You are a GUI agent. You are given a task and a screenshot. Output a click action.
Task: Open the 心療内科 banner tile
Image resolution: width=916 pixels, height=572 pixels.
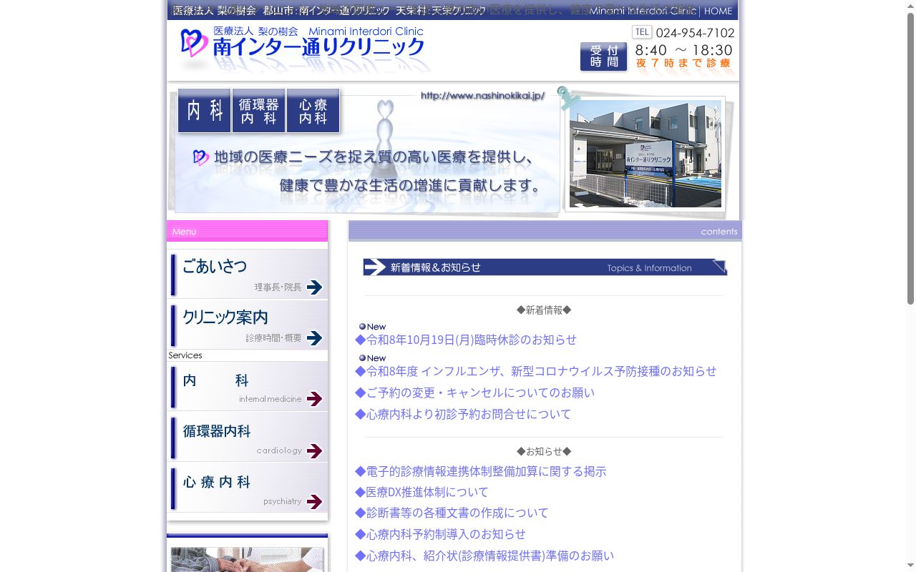click(x=313, y=111)
